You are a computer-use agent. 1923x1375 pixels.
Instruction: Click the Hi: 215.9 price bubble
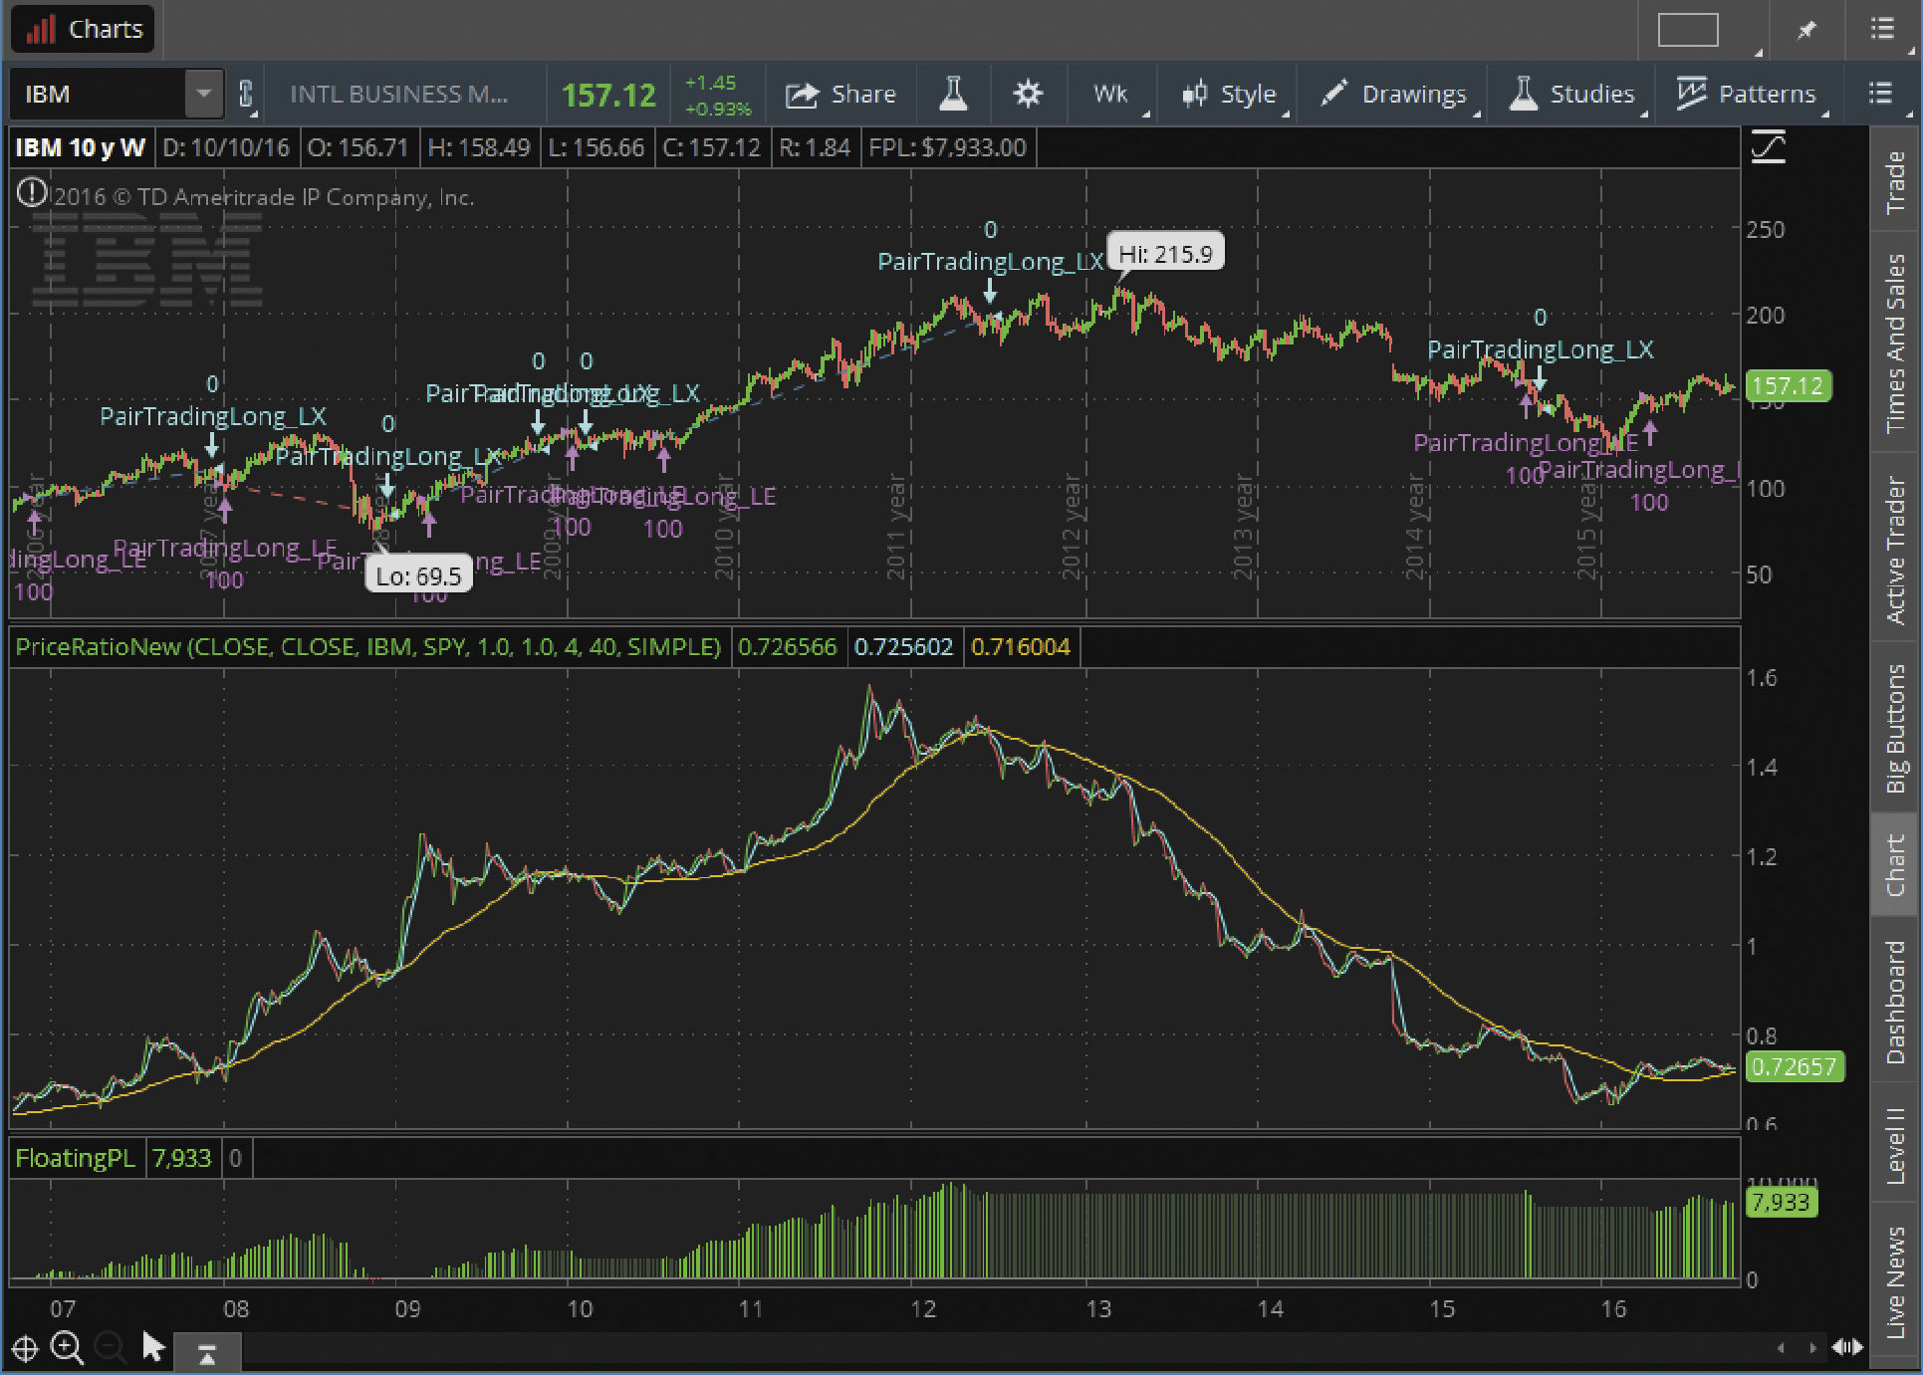(1165, 254)
